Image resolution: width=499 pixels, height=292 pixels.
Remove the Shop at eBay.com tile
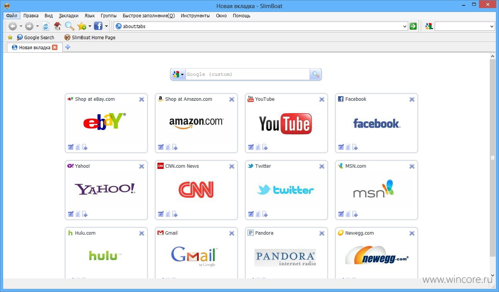[142, 99]
